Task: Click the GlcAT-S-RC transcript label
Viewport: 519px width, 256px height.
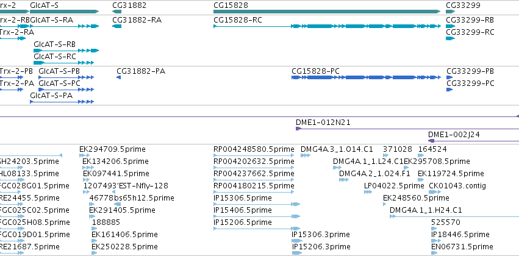Action: click(55, 57)
